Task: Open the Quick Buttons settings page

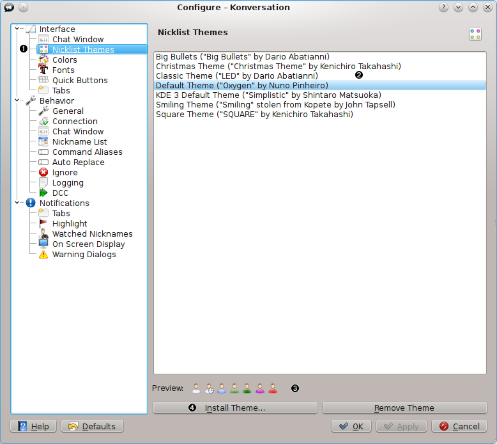Action: tap(79, 80)
